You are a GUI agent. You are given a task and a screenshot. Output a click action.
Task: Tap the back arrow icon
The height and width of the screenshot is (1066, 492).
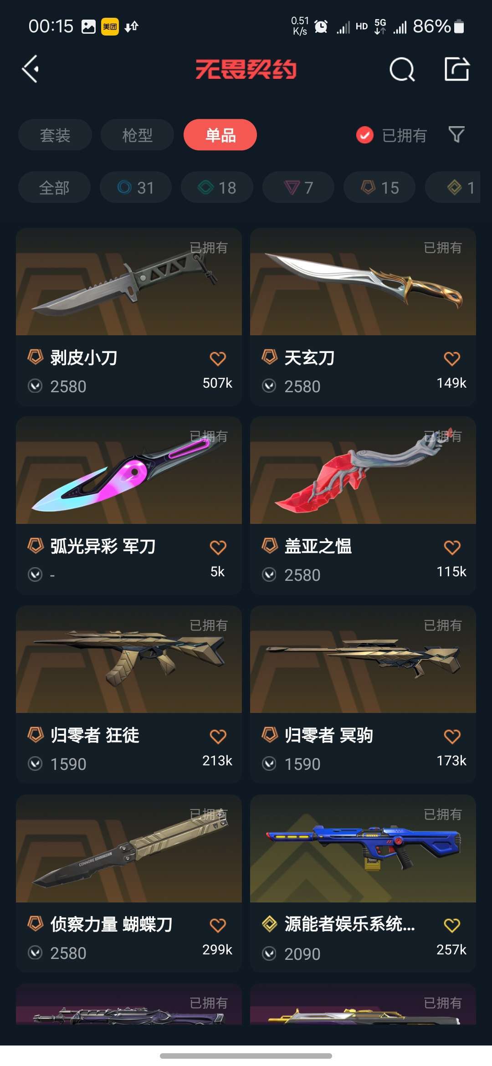point(31,69)
